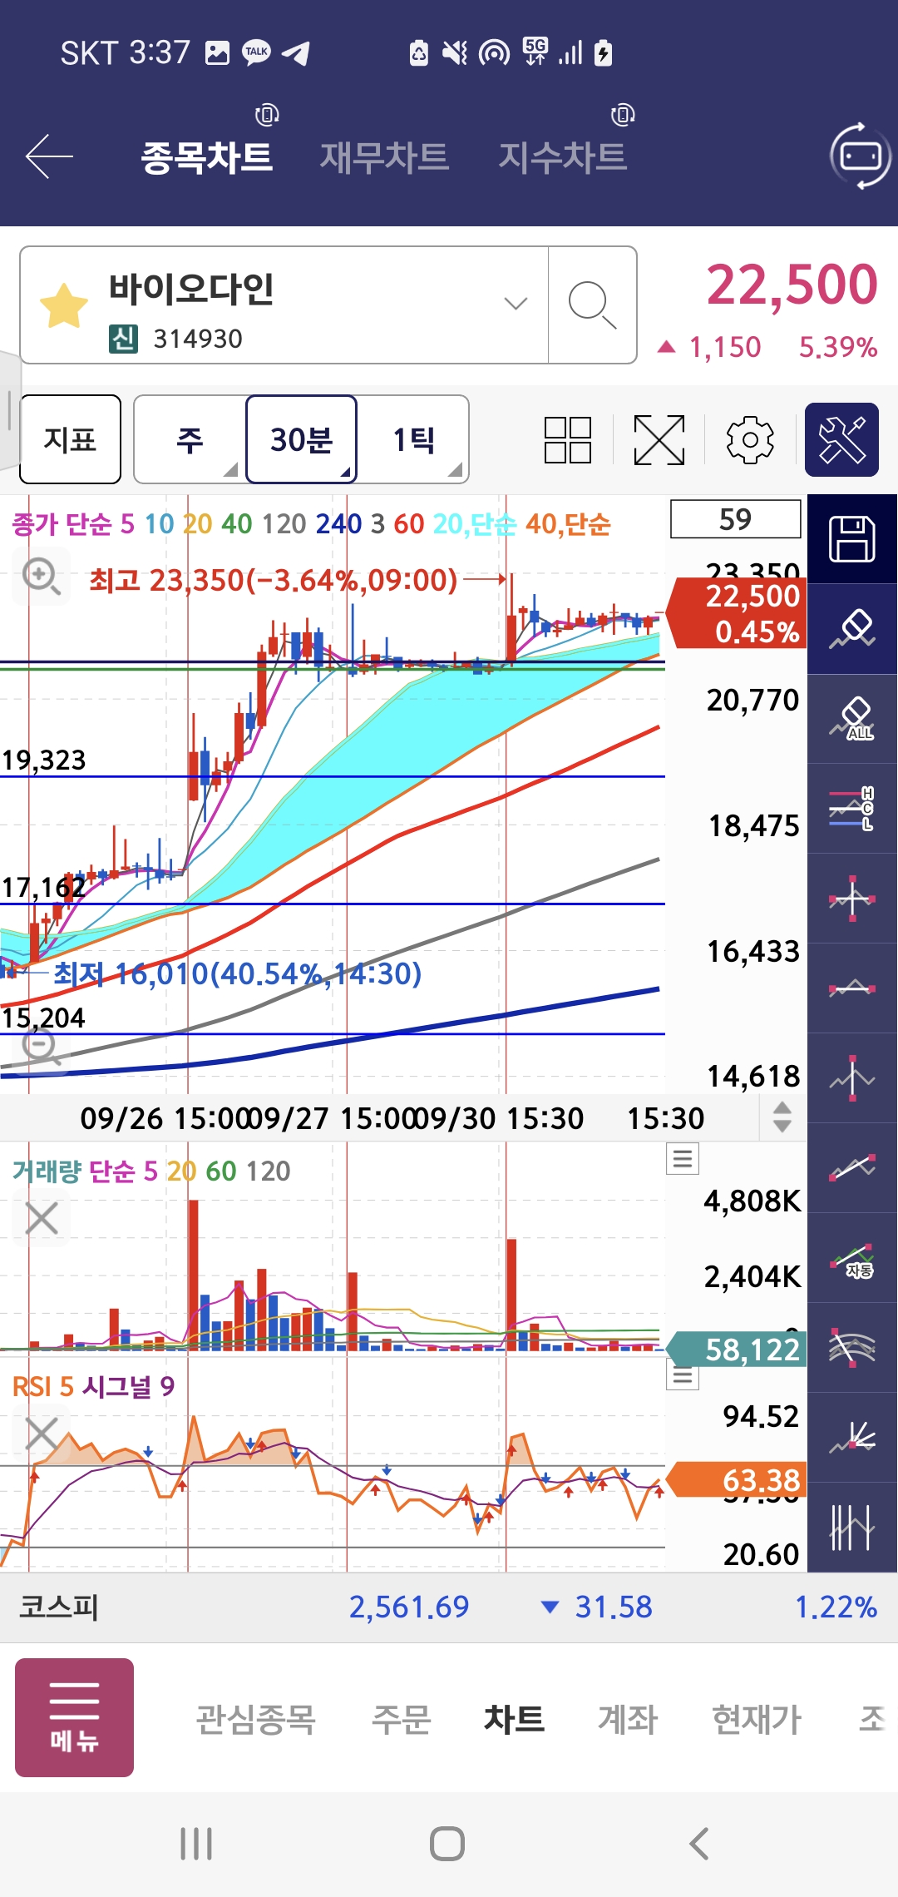Open the stock search magnifier
Viewport: 898px width, 1897px height.
[x=592, y=305]
